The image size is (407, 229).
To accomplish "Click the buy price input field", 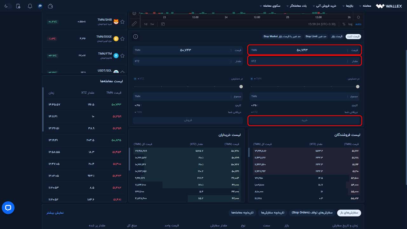I will [x=305, y=50].
